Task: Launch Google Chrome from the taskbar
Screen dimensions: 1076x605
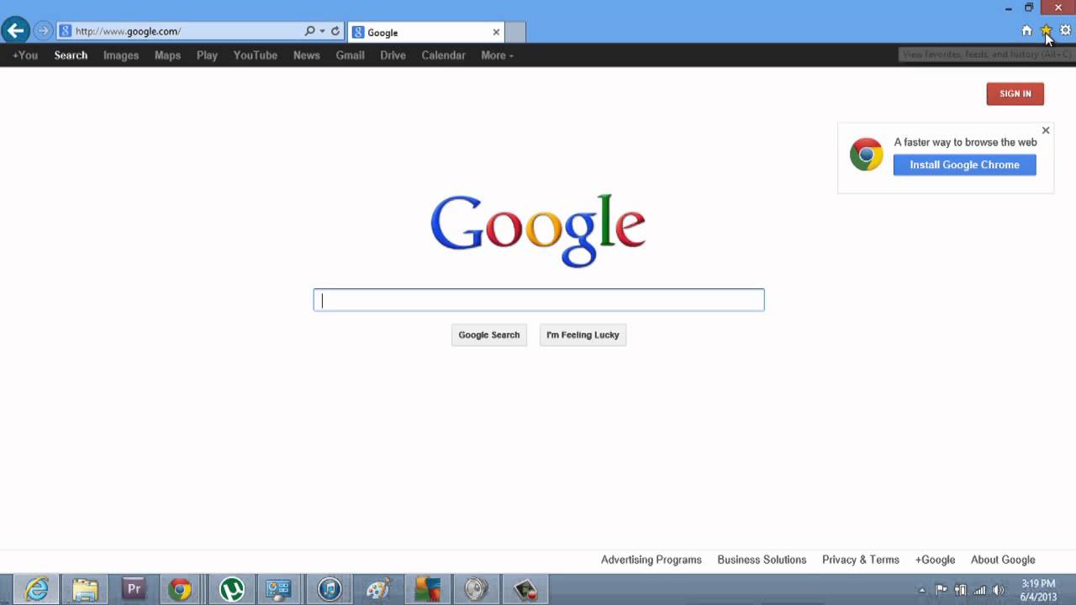Action: (180, 590)
